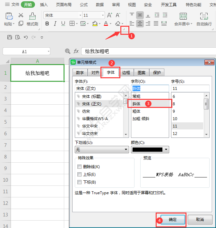216x228 pixels.
Task: Click the Decrease indent icon
Action: 157,15
